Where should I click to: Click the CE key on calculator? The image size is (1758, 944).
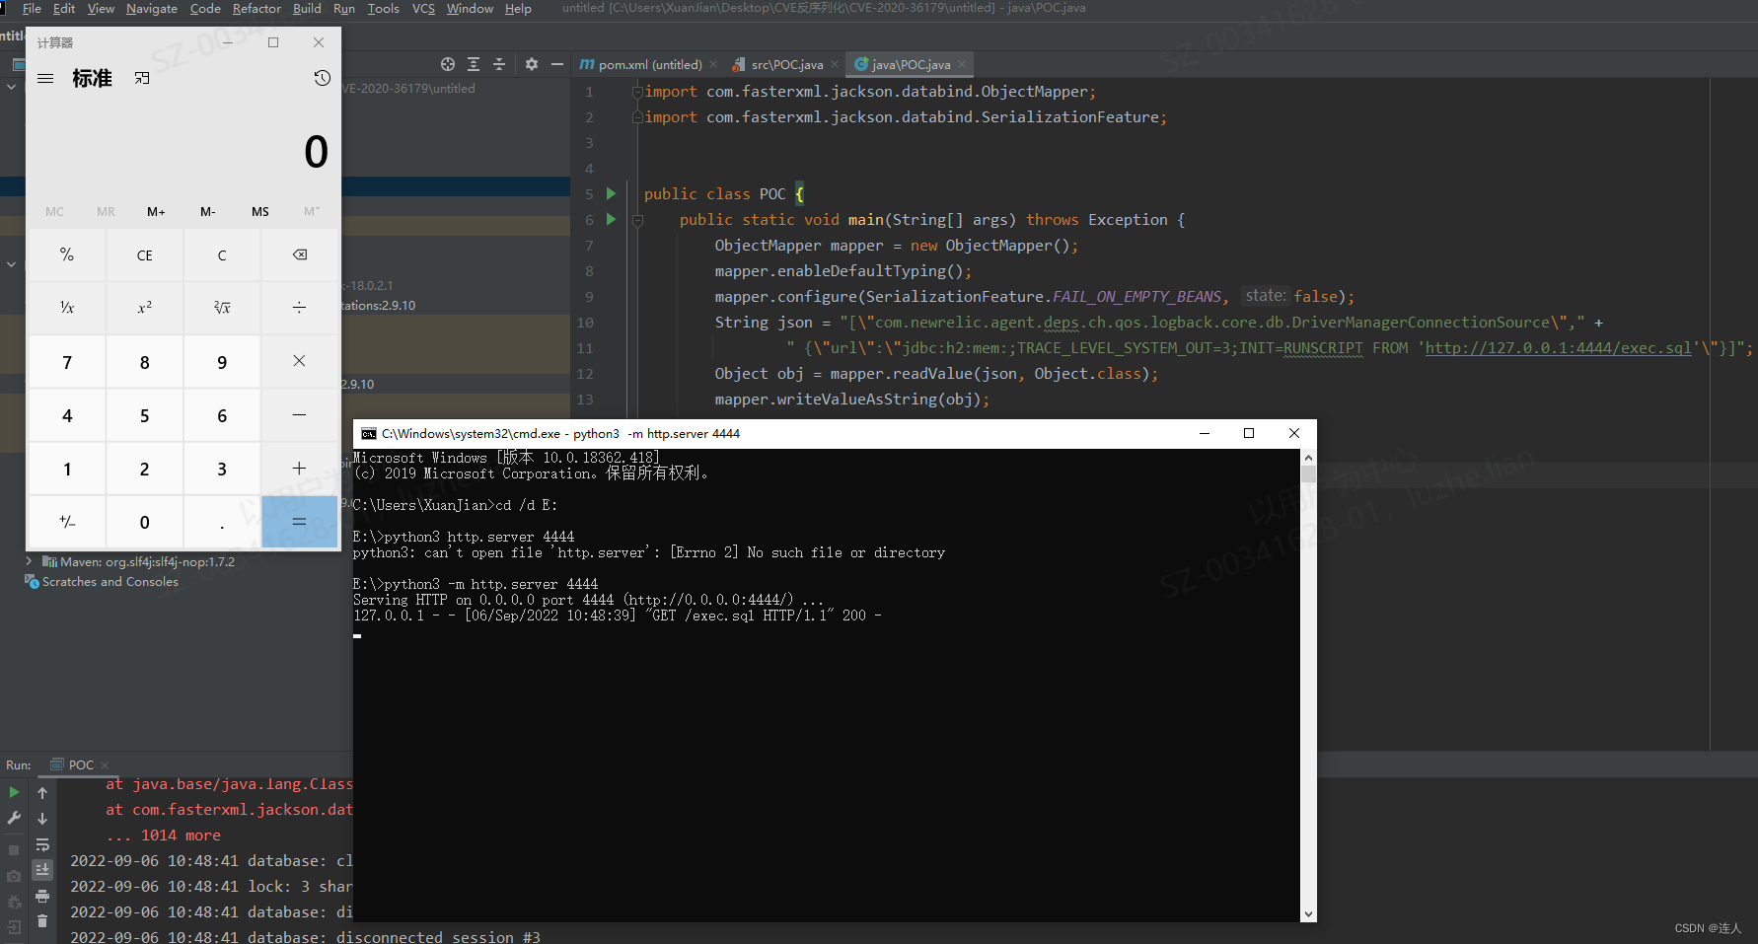[144, 254]
